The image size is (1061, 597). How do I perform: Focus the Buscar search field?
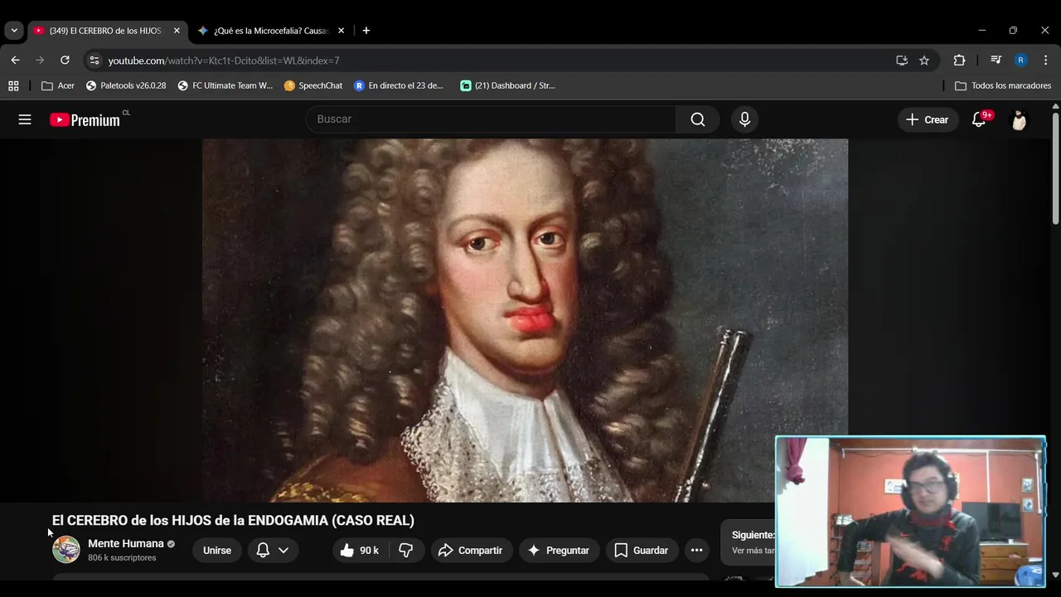(x=492, y=119)
